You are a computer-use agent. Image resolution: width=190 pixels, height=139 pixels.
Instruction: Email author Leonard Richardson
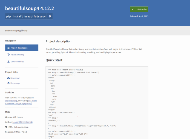[x=22, y=122]
